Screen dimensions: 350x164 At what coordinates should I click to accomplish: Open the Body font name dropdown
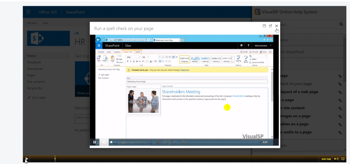tap(133, 57)
